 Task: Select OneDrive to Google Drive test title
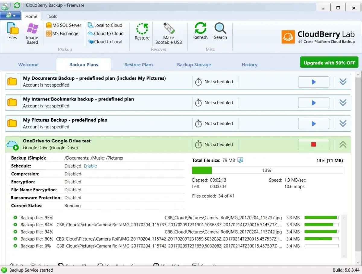(x=57, y=141)
